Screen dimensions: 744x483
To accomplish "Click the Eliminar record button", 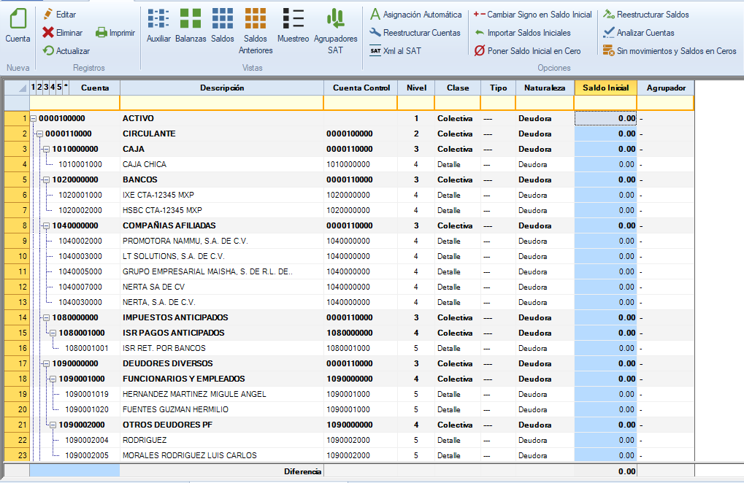I will click(x=63, y=33).
